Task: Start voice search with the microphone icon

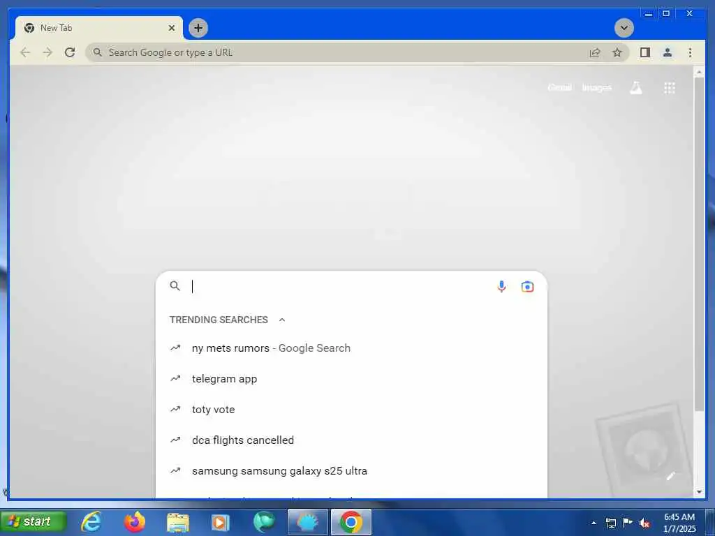Action: pyautogui.click(x=501, y=286)
